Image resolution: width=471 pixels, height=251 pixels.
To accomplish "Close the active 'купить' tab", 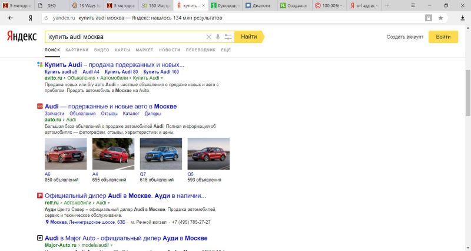I will 203,5.
